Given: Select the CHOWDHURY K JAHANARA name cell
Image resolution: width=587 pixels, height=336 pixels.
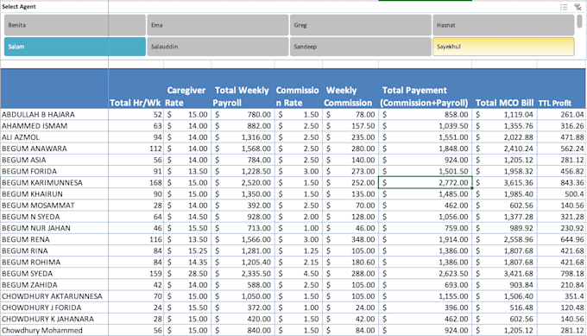Looking at the screenshot, I should tap(54, 319).
